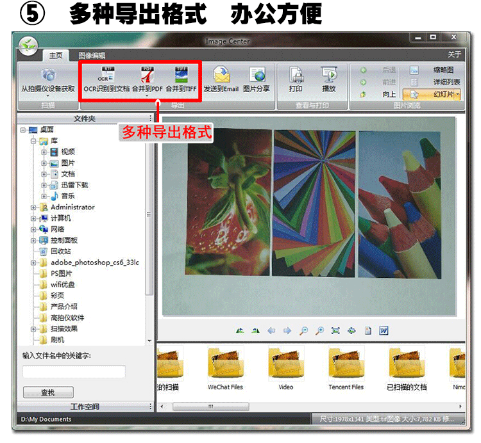Image resolution: width=481 pixels, height=443 pixels.
Task: Open the WeChat Files folder thumbnail
Action: (x=225, y=368)
